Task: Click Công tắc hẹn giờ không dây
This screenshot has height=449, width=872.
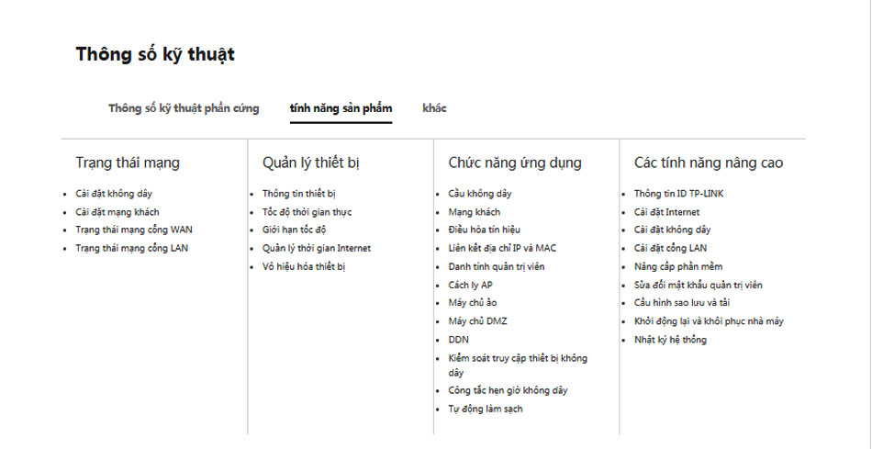Action: (508, 390)
